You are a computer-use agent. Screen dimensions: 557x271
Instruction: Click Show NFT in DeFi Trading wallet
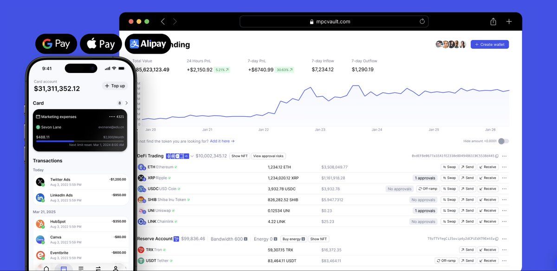240,156
